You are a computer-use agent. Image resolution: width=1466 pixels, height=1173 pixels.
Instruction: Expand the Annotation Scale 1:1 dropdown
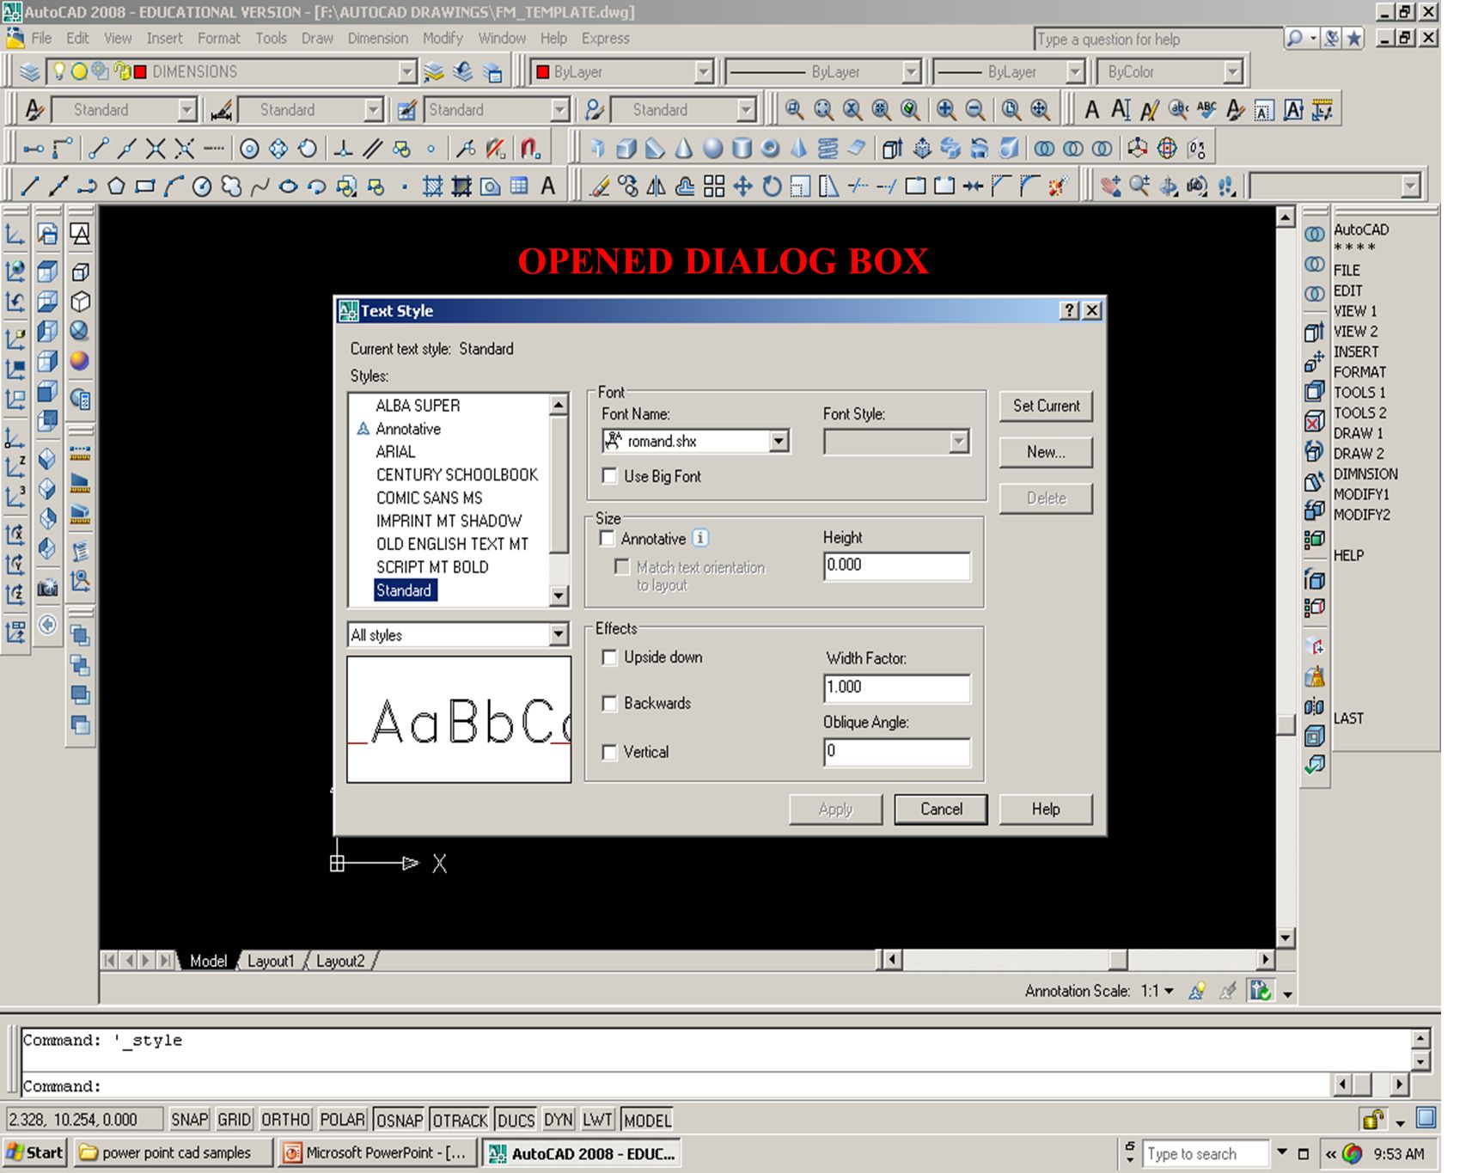click(x=1169, y=991)
